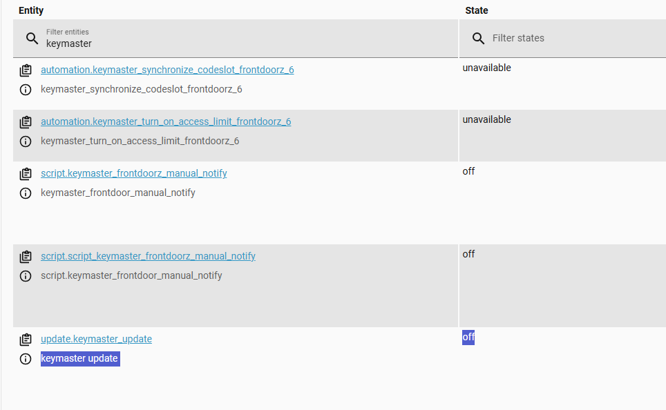Click info icon beside keymaster_frontdoor_manual_notify name
The image size is (666, 410).
tap(26, 193)
